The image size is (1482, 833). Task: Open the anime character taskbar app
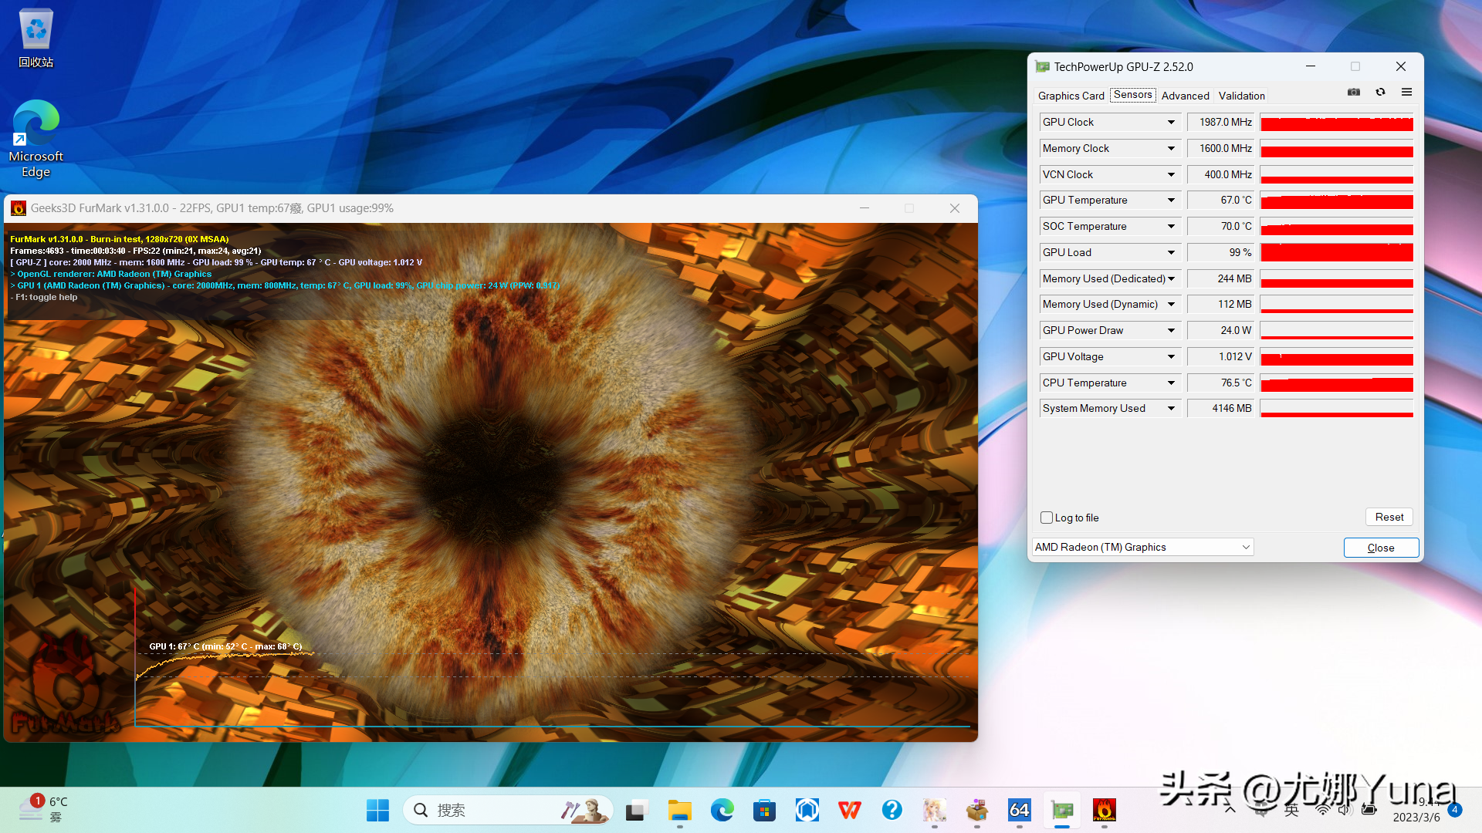tap(934, 810)
